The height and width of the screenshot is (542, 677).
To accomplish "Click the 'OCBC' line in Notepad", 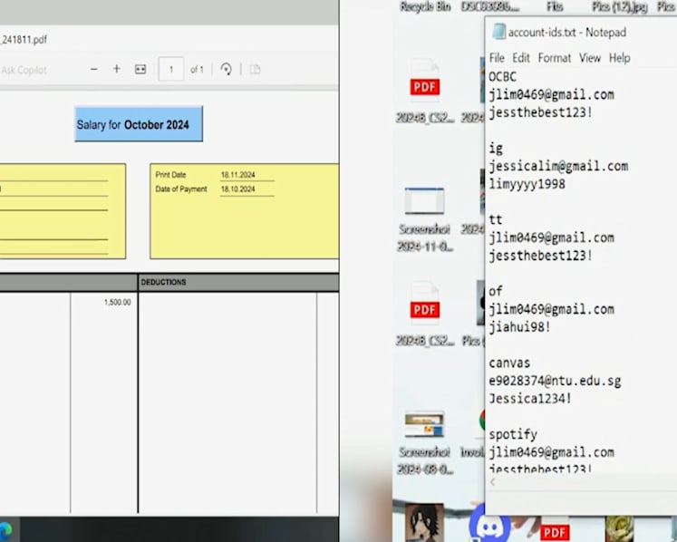I will (x=503, y=77).
